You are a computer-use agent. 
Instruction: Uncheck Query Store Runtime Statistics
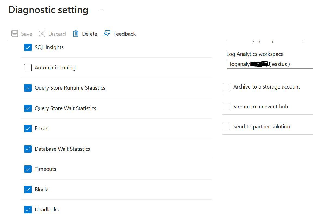tap(28, 88)
